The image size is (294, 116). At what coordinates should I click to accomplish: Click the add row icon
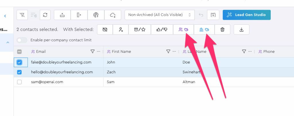coord(62,15)
